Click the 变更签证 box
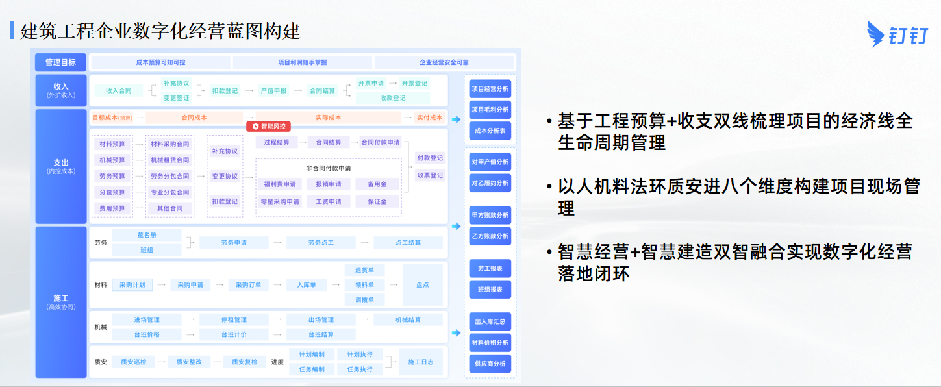 pos(177,98)
